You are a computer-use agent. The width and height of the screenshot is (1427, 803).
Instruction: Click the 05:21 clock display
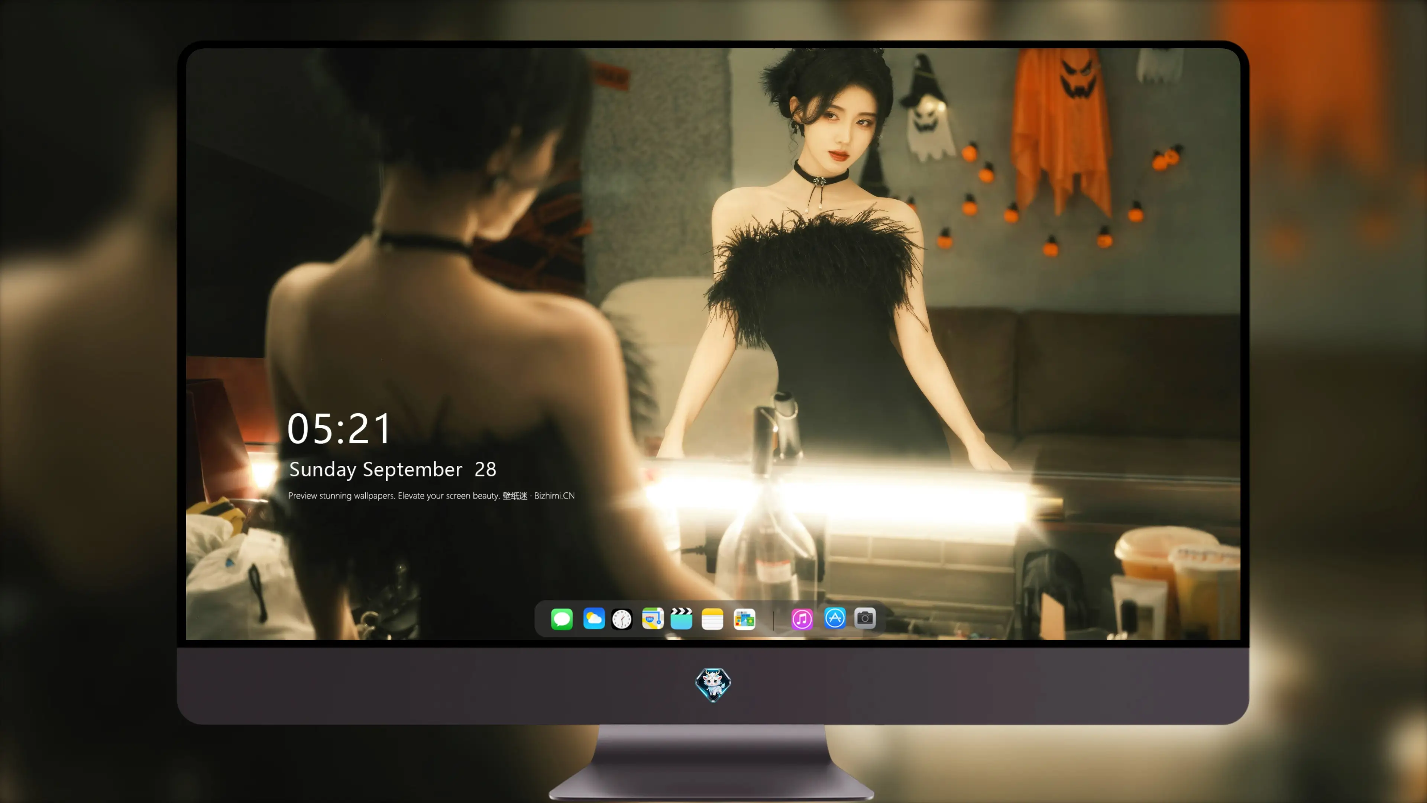click(339, 428)
